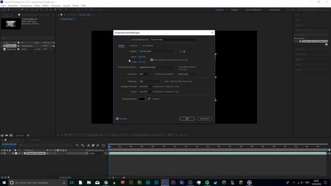Close the Kompositionseinstellungen dialog
Screen dimensions: 331x186
click(212, 33)
